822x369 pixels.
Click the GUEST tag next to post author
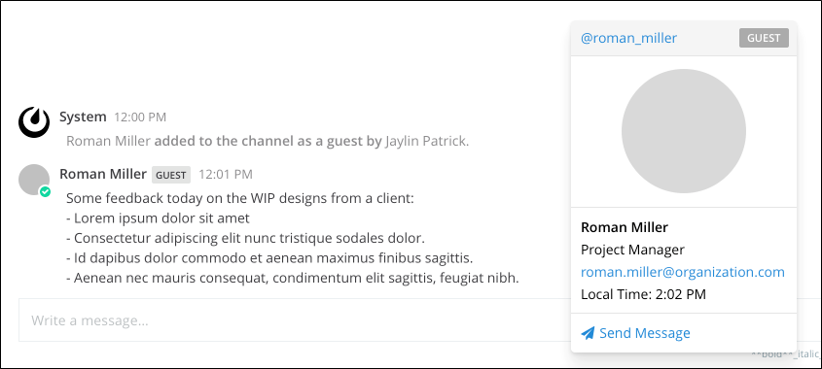[171, 175]
